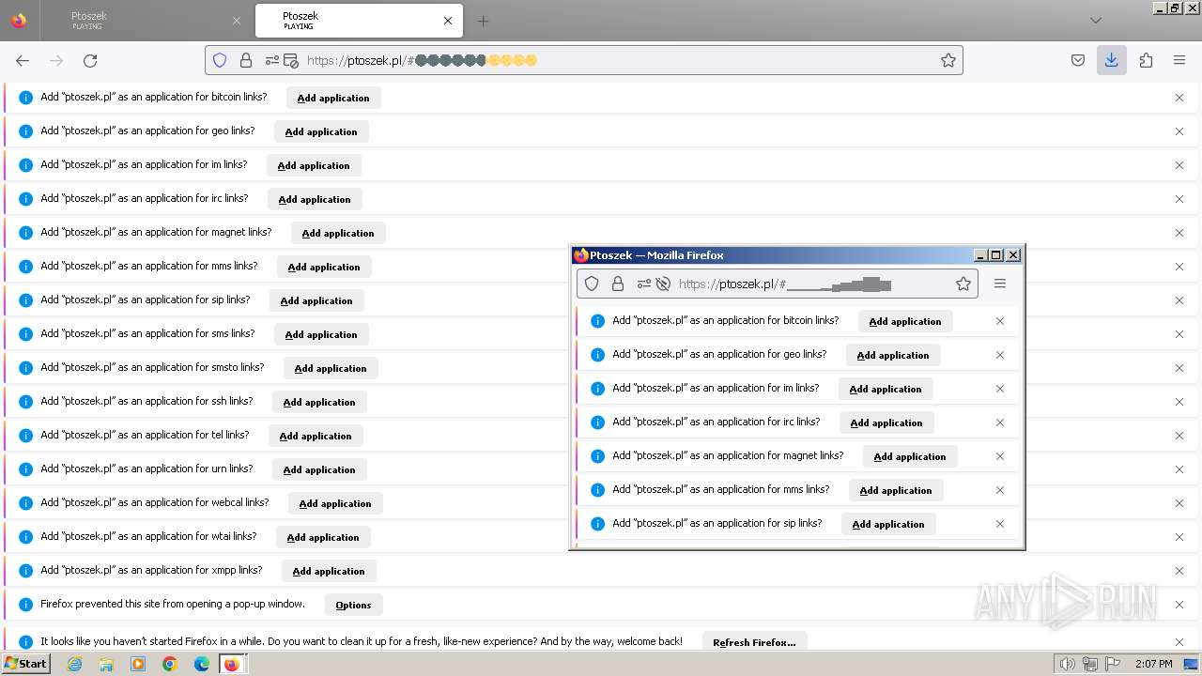Open File Explorer from the taskbar
The height and width of the screenshot is (676, 1202).
coord(106,664)
